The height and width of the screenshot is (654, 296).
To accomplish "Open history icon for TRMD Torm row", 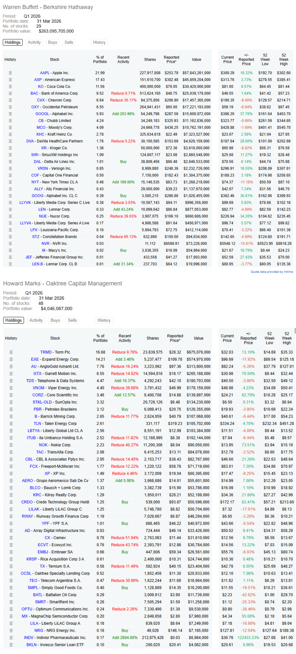I will (x=11, y=352).
